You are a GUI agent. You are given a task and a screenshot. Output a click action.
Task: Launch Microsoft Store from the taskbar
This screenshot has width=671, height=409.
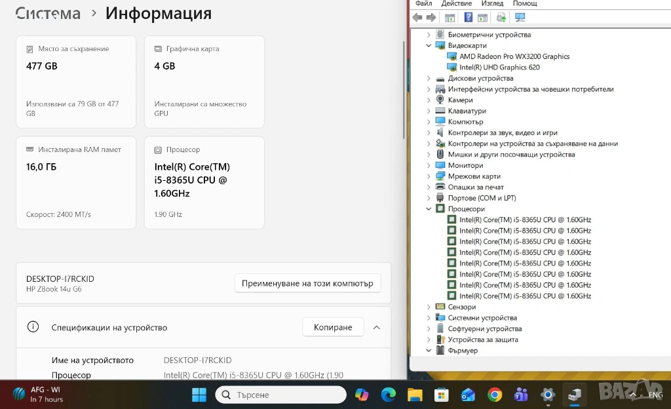(442, 395)
